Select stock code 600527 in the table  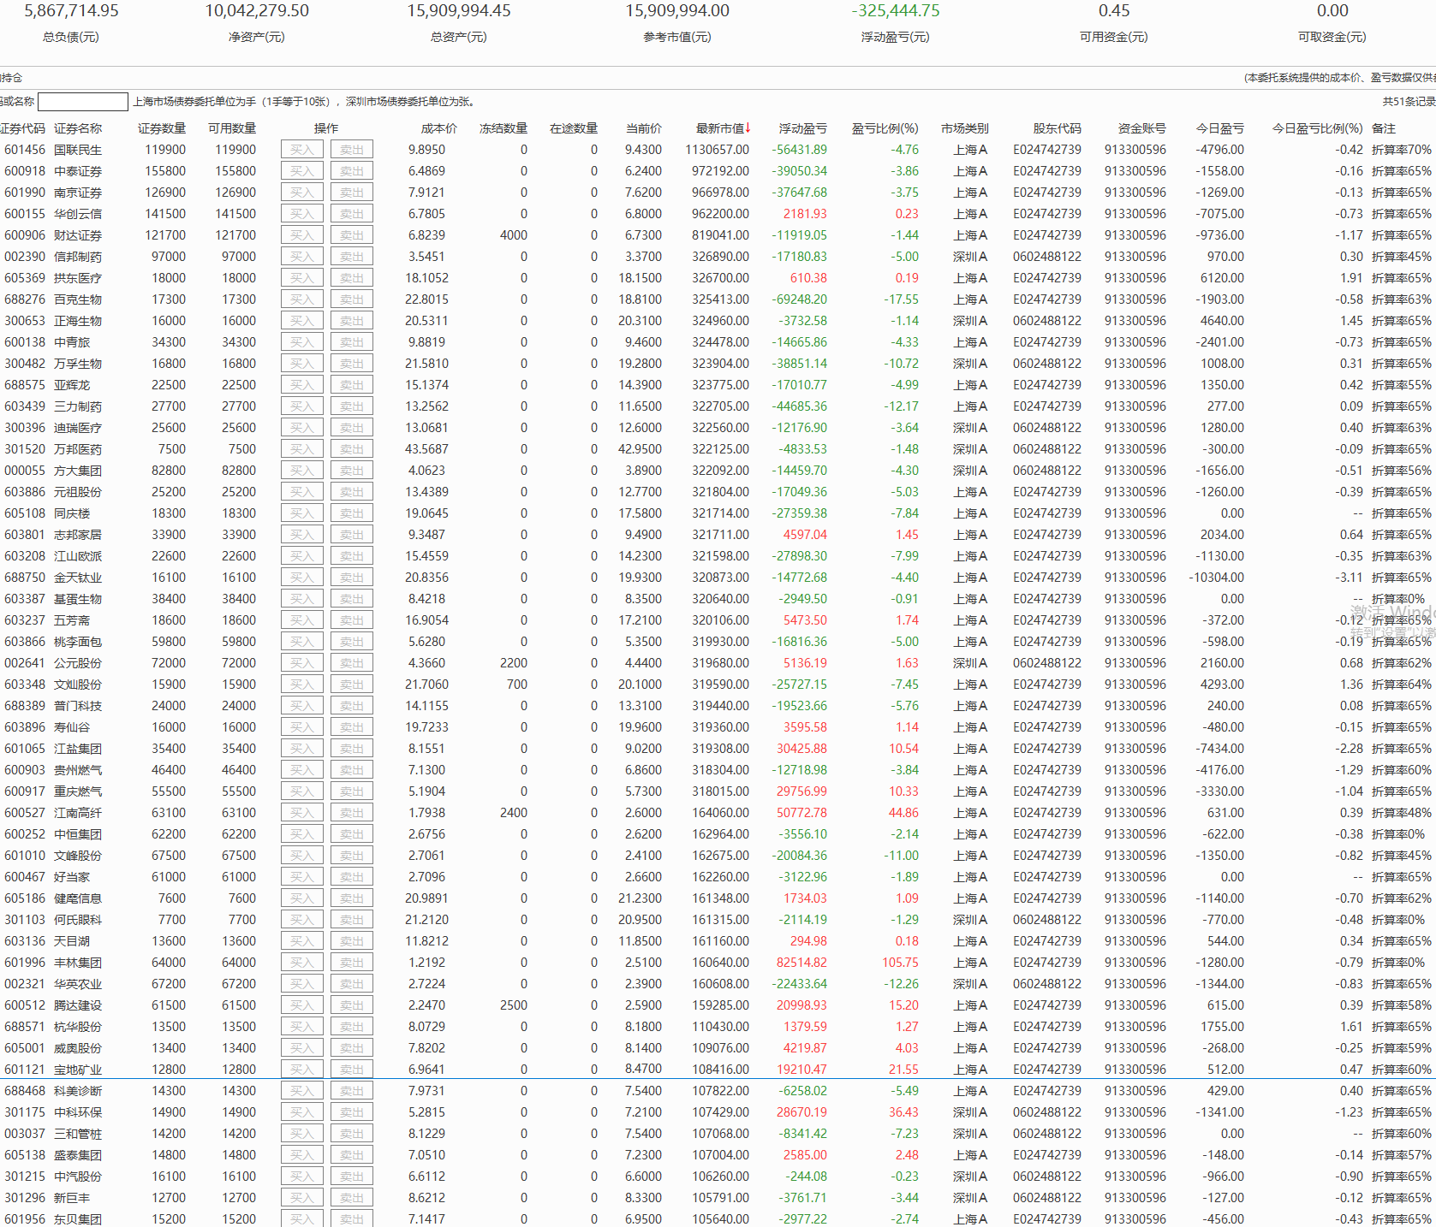(x=25, y=813)
